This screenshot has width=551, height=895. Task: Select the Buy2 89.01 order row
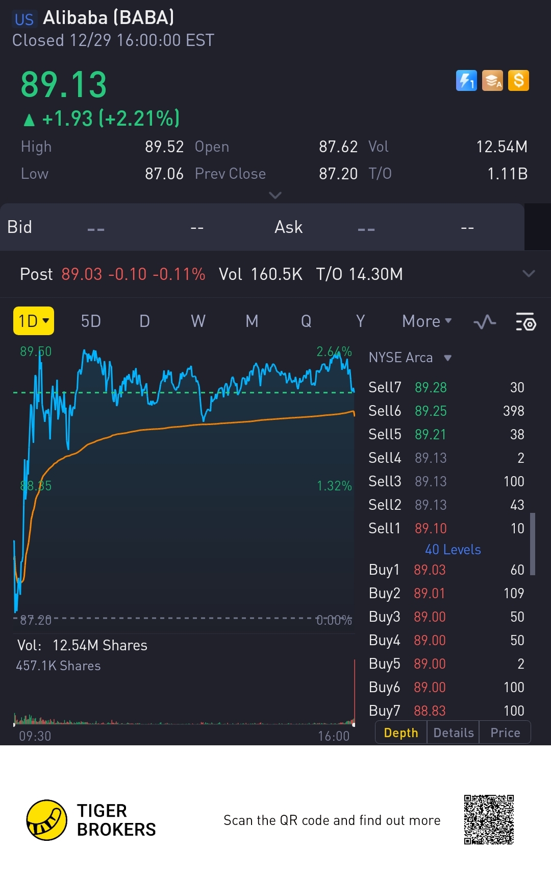pyautogui.click(x=446, y=593)
